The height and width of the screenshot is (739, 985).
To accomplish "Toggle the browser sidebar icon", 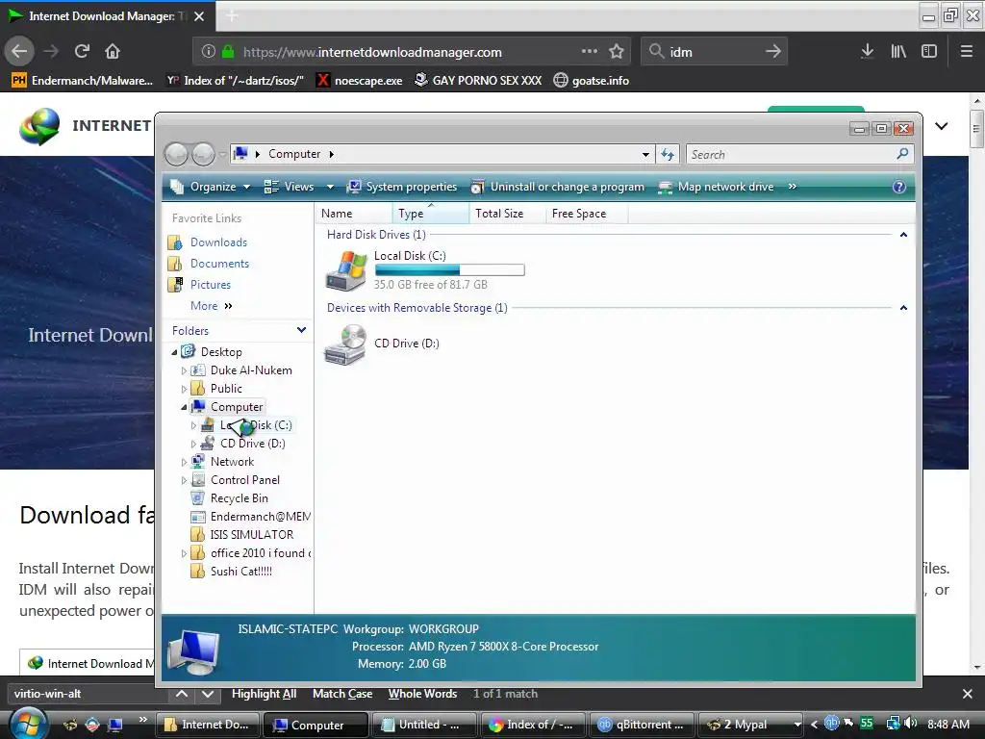I will [x=929, y=52].
